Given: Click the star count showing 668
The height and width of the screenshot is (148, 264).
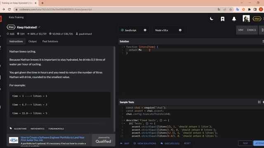Looking at the screenshot, I should pos(10,34).
